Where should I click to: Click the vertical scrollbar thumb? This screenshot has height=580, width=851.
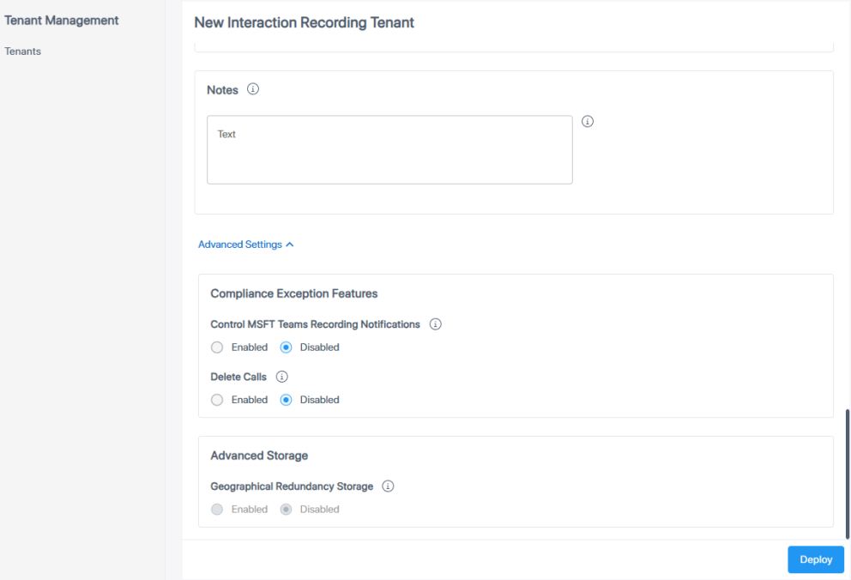848,474
